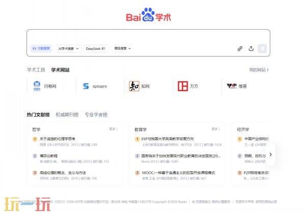Open the 中国产业结构 article

(257, 139)
